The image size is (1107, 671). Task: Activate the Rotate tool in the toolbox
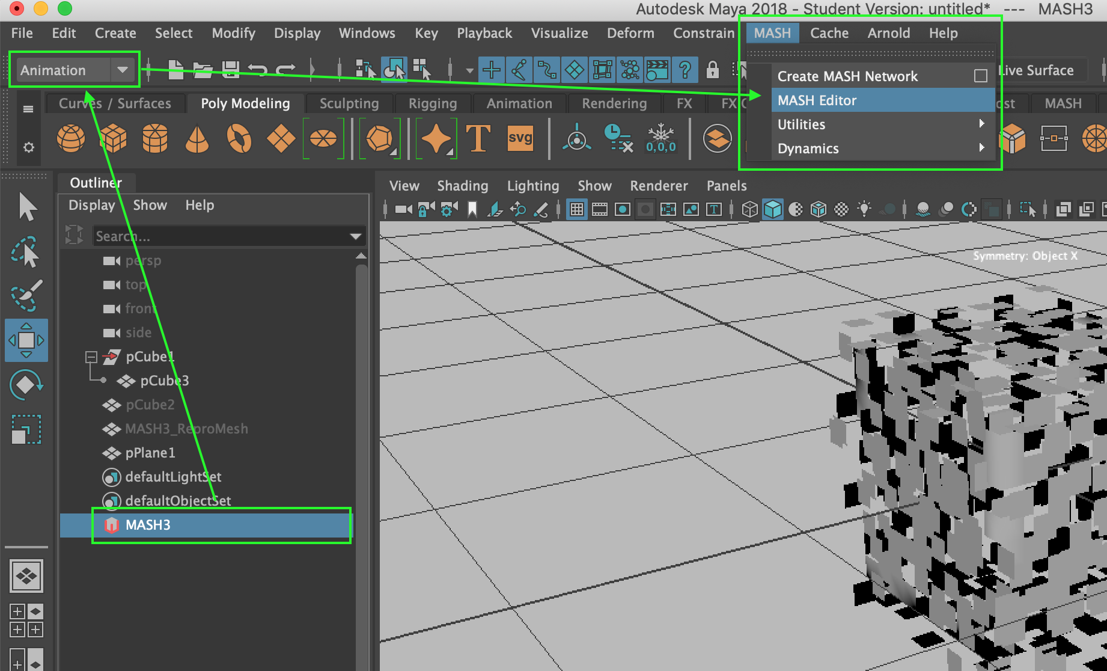26,385
